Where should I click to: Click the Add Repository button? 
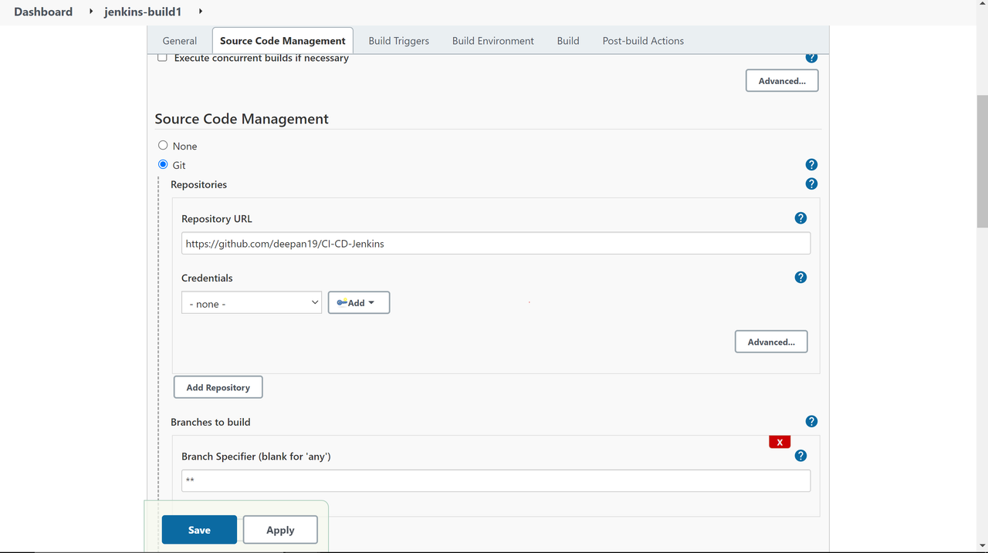[x=218, y=387]
